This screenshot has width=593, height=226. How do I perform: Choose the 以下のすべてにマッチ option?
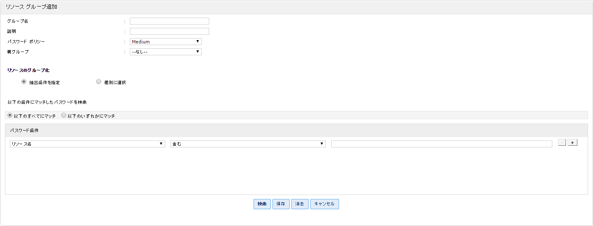pyautogui.click(x=10, y=115)
